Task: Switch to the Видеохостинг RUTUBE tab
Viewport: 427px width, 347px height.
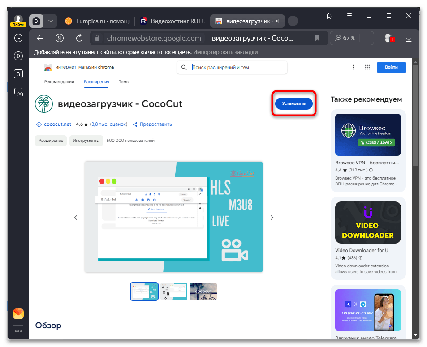Action: click(x=172, y=21)
